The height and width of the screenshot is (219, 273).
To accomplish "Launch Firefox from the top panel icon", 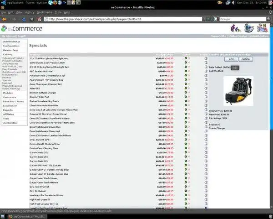I will (x=55, y=3).
